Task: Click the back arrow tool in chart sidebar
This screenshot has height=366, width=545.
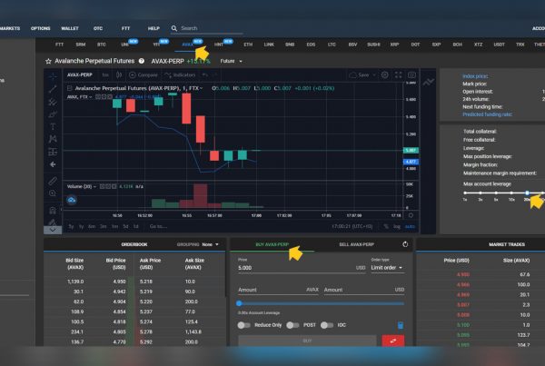Action: click(x=53, y=164)
